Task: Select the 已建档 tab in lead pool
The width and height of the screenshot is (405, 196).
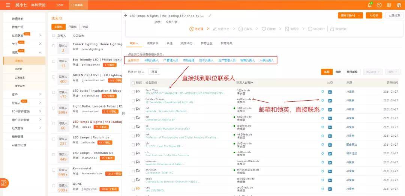Action: [x=72, y=27]
